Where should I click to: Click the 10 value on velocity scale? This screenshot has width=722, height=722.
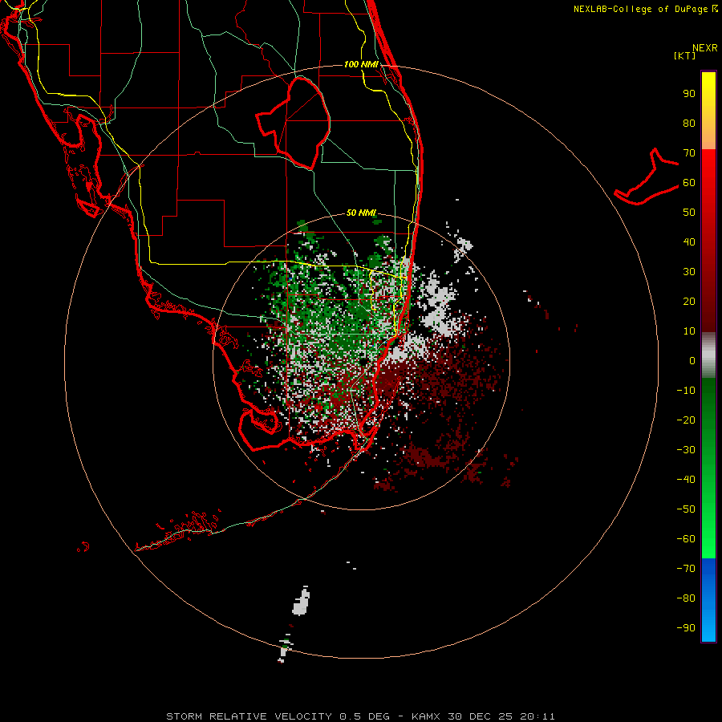pos(689,331)
